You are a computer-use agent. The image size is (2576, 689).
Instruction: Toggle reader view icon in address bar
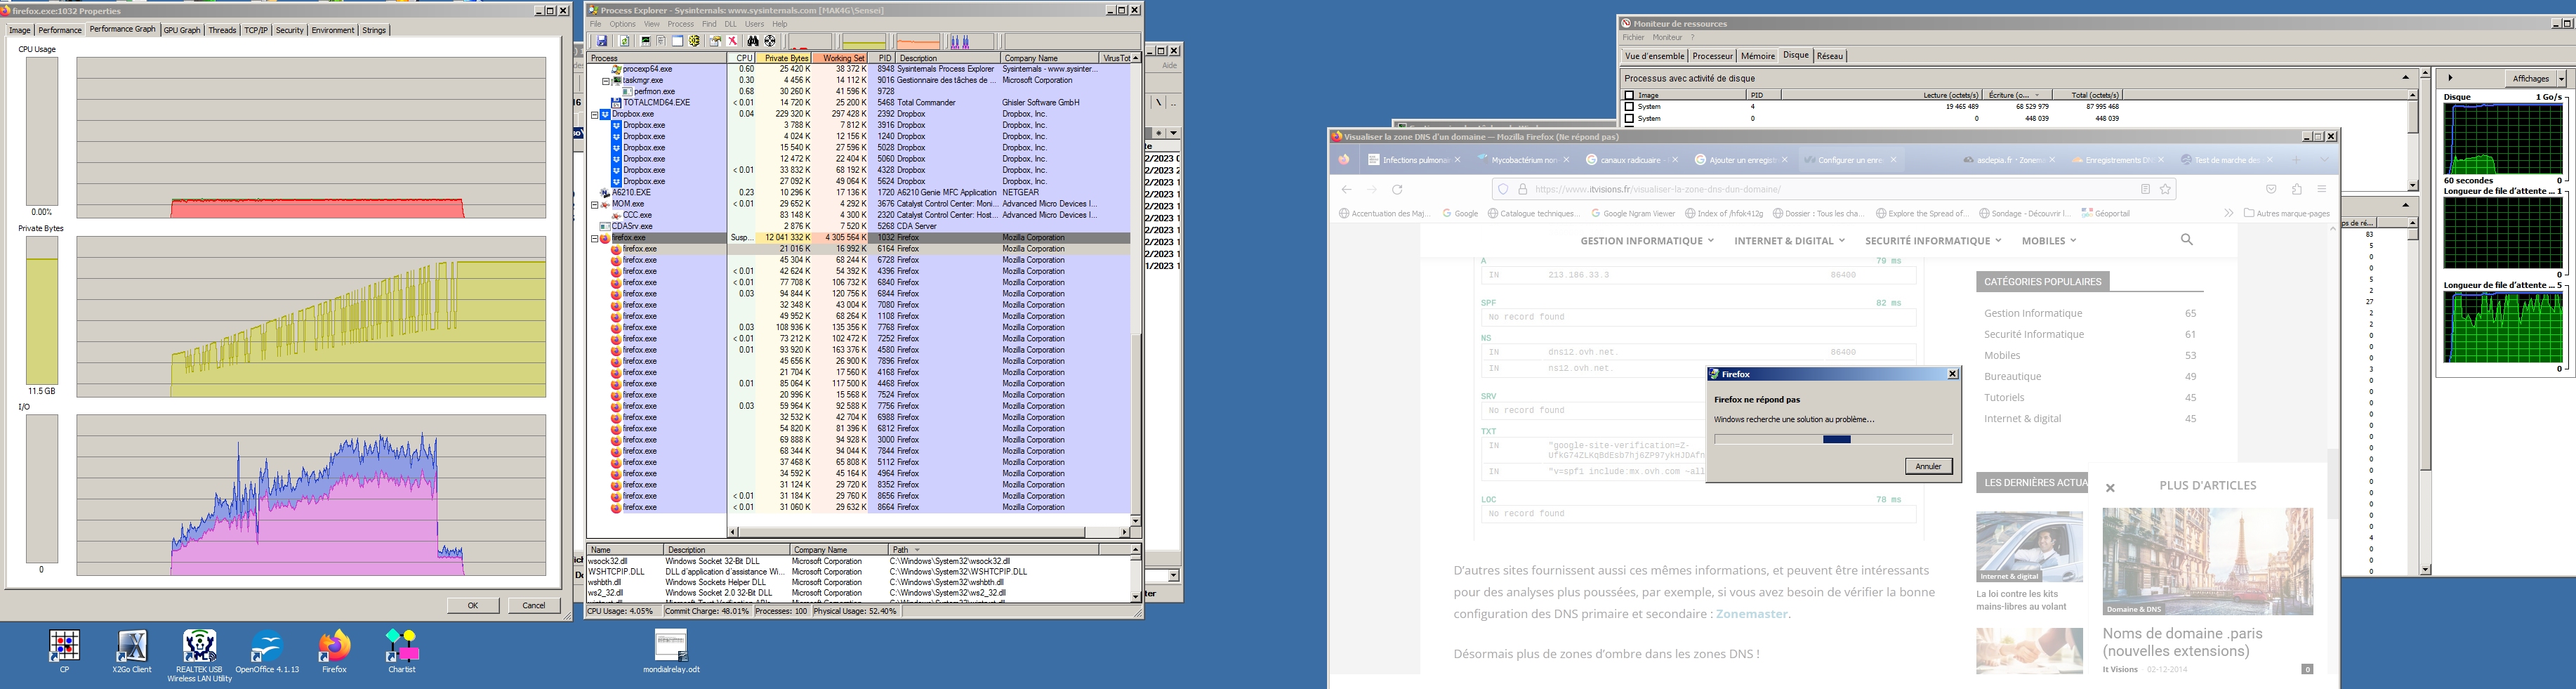pyautogui.click(x=2145, y=189)
